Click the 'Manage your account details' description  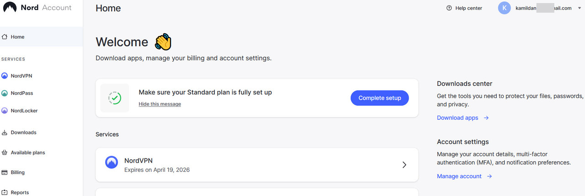click(x=504, y=159)
